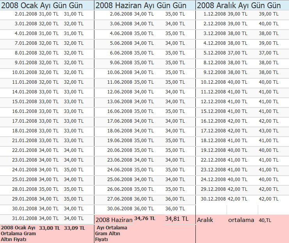Click the 34,76 TL June average value
Image resolution: width=289 pixels, height=243 pixels.
click(145, 218)
